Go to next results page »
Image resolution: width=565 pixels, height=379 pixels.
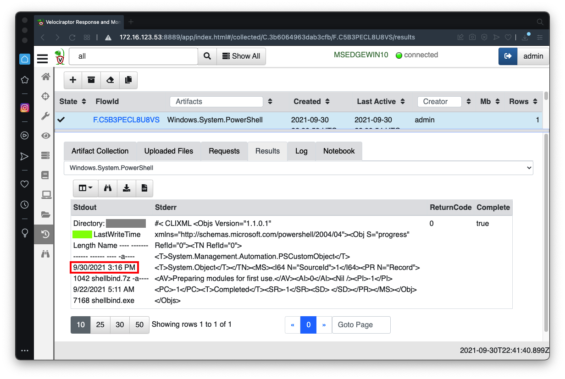tap(324, 324)
